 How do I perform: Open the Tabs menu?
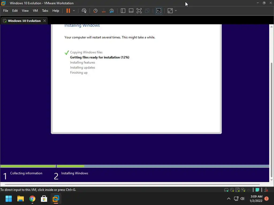(x=45, y=11)
